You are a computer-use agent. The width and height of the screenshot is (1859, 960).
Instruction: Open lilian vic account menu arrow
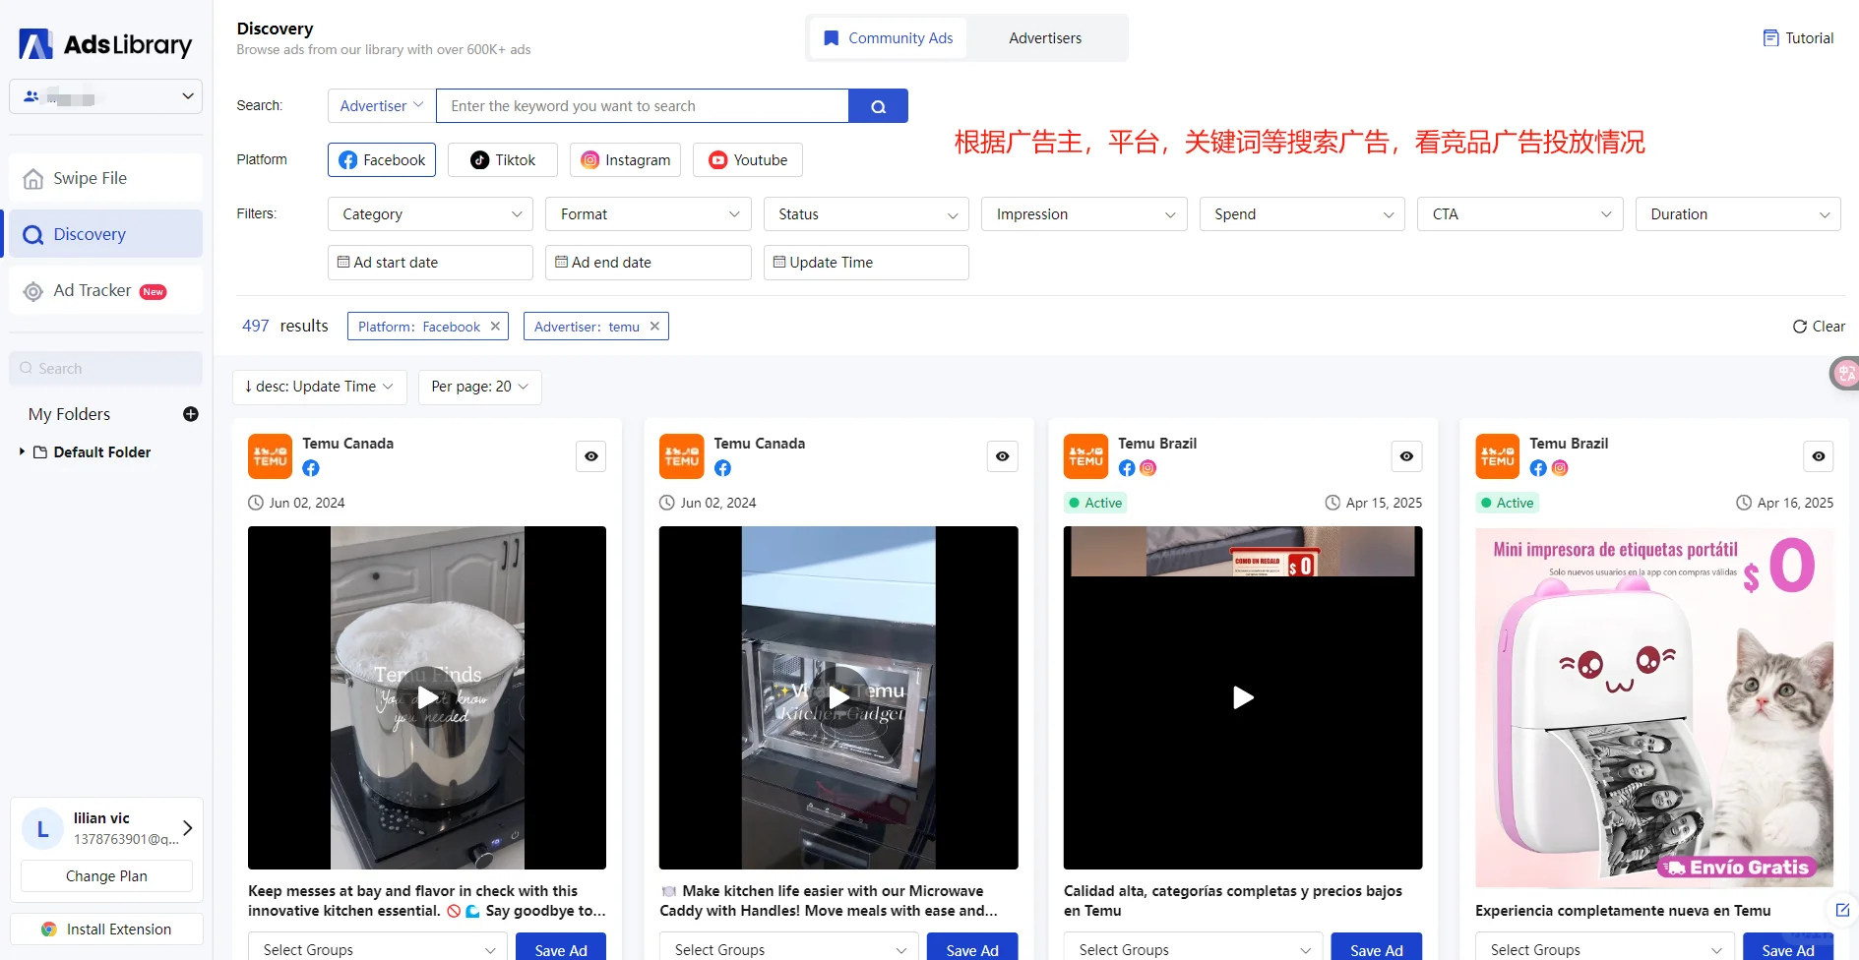point(187,828)
